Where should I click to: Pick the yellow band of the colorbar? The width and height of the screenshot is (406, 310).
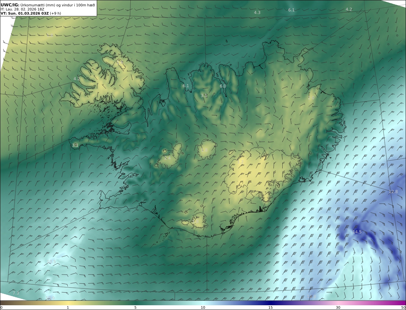click(68, 303)
